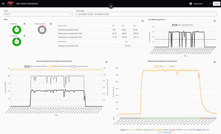This screenshot has height=134, width=221.
Task: Toggle Zone 2 series in temperature legend
Action: coord(170,66)
